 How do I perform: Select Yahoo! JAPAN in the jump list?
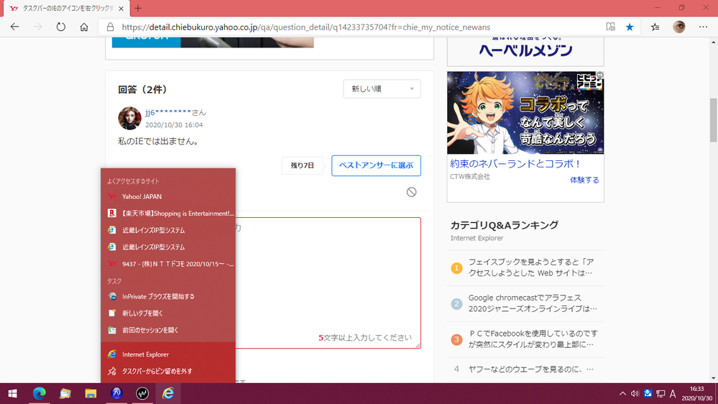[x=142, y=196]
